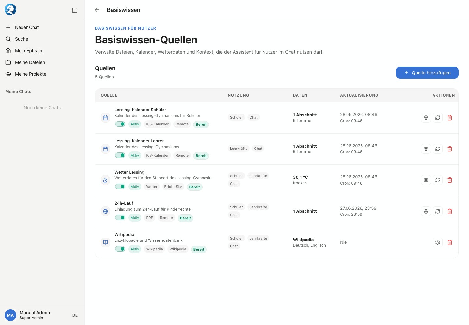Click the MA user avatar
The height and width of the screenshot is (325, 469).
pos(10,315)
